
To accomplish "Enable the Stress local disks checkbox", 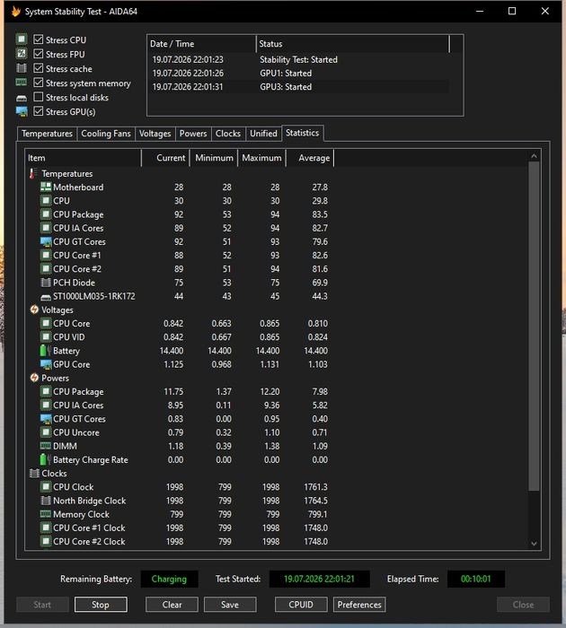I will [x=38, y=97].
